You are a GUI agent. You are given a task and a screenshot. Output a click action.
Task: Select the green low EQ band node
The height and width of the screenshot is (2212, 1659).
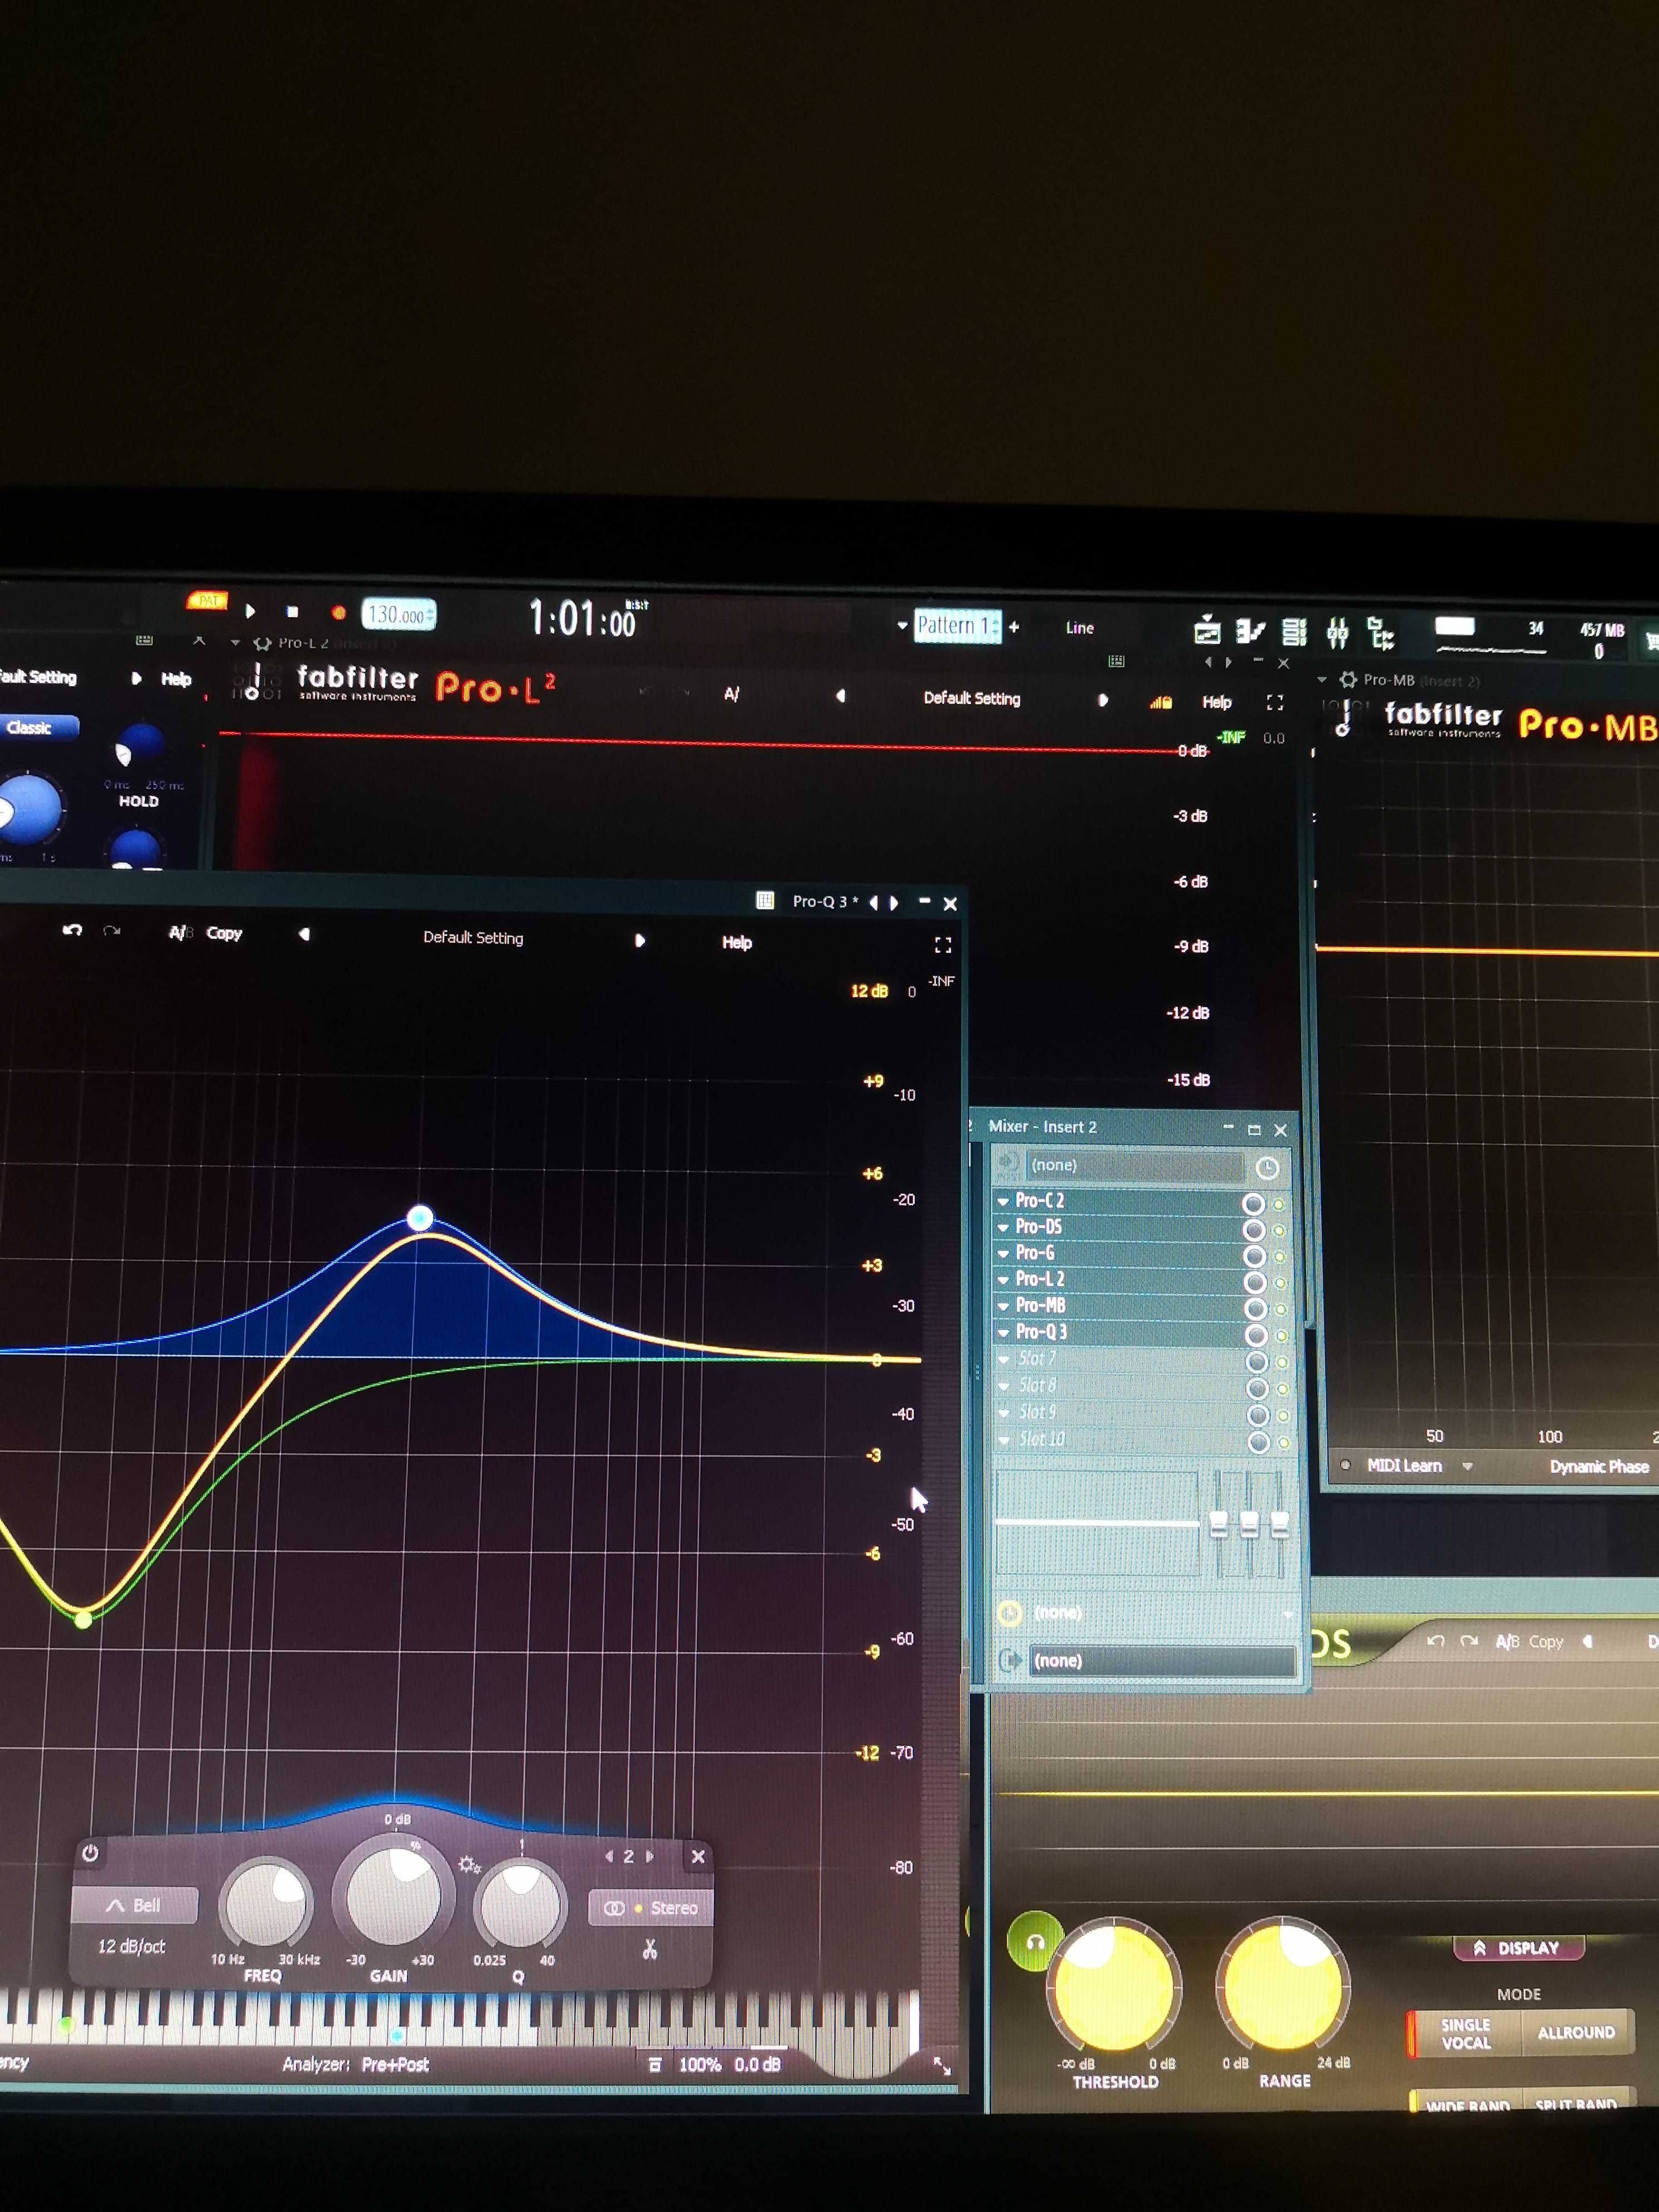point(84,1619)
